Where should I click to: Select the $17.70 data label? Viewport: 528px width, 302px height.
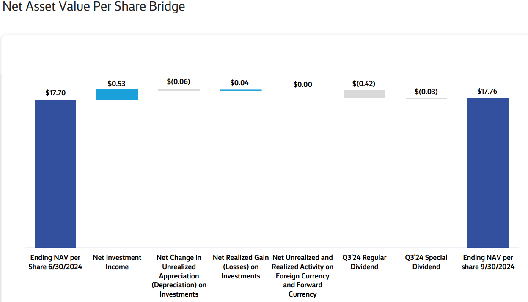point(55,92)
